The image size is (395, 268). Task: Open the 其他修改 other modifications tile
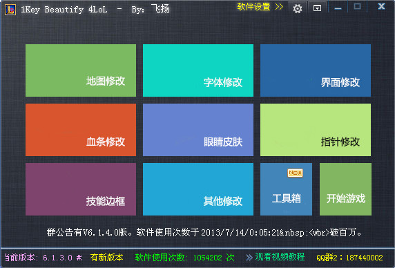coord(198,189)
